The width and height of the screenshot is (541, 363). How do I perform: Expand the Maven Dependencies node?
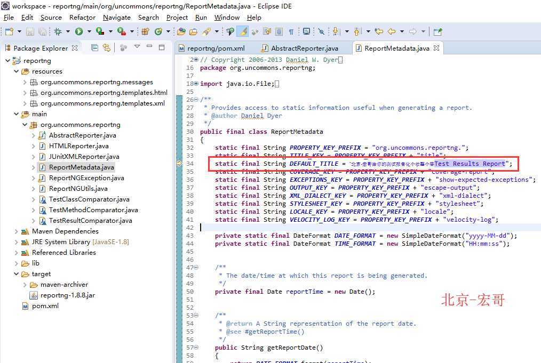click(16, 231)
